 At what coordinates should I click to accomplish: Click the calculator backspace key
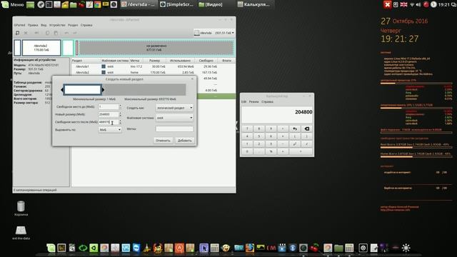tap(306, 128)
